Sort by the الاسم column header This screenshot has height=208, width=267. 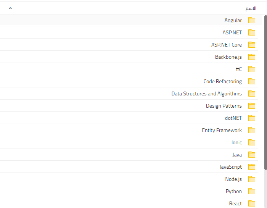251,8
